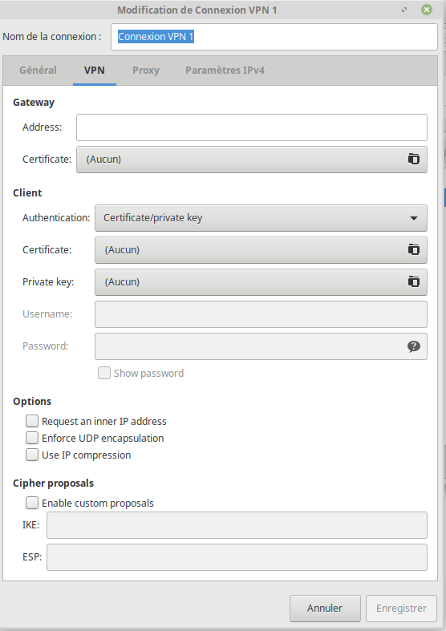Open file picker icon for Client certificate

(x=413, y=250)
